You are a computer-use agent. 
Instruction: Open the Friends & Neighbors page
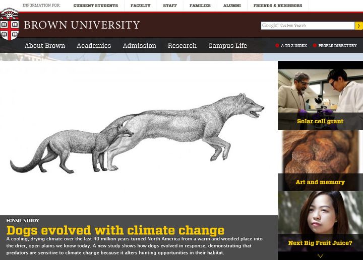(x=278, y=6)
